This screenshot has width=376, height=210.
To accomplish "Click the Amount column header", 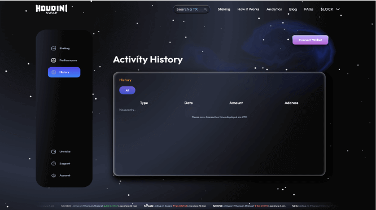I will pos(236,103).
